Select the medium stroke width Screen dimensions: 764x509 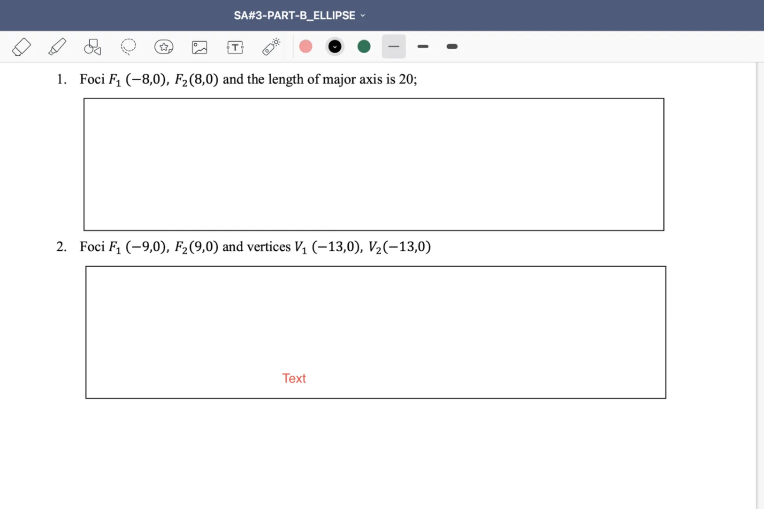[422, 46]
